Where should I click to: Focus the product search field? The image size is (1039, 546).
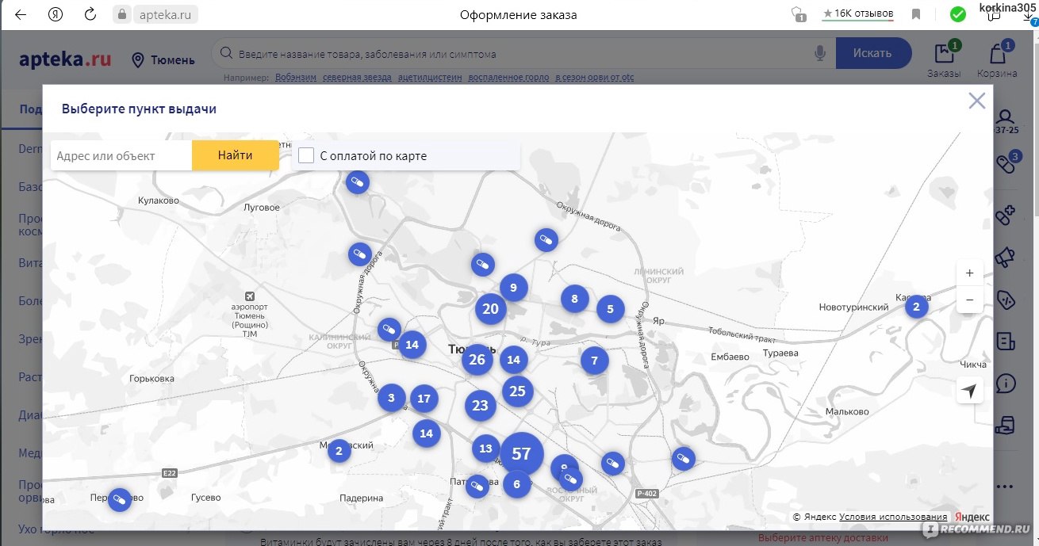point(523,54)
